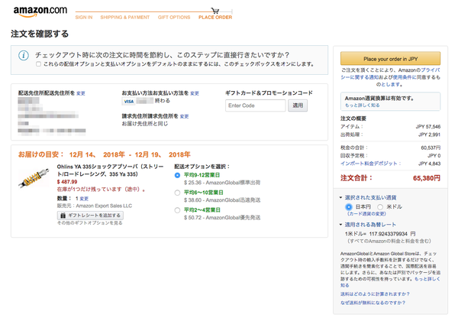The width and height of the screenshot is (458, 318).
Task: Open the インポート料金デポジット link
Action: pos(370,164)
